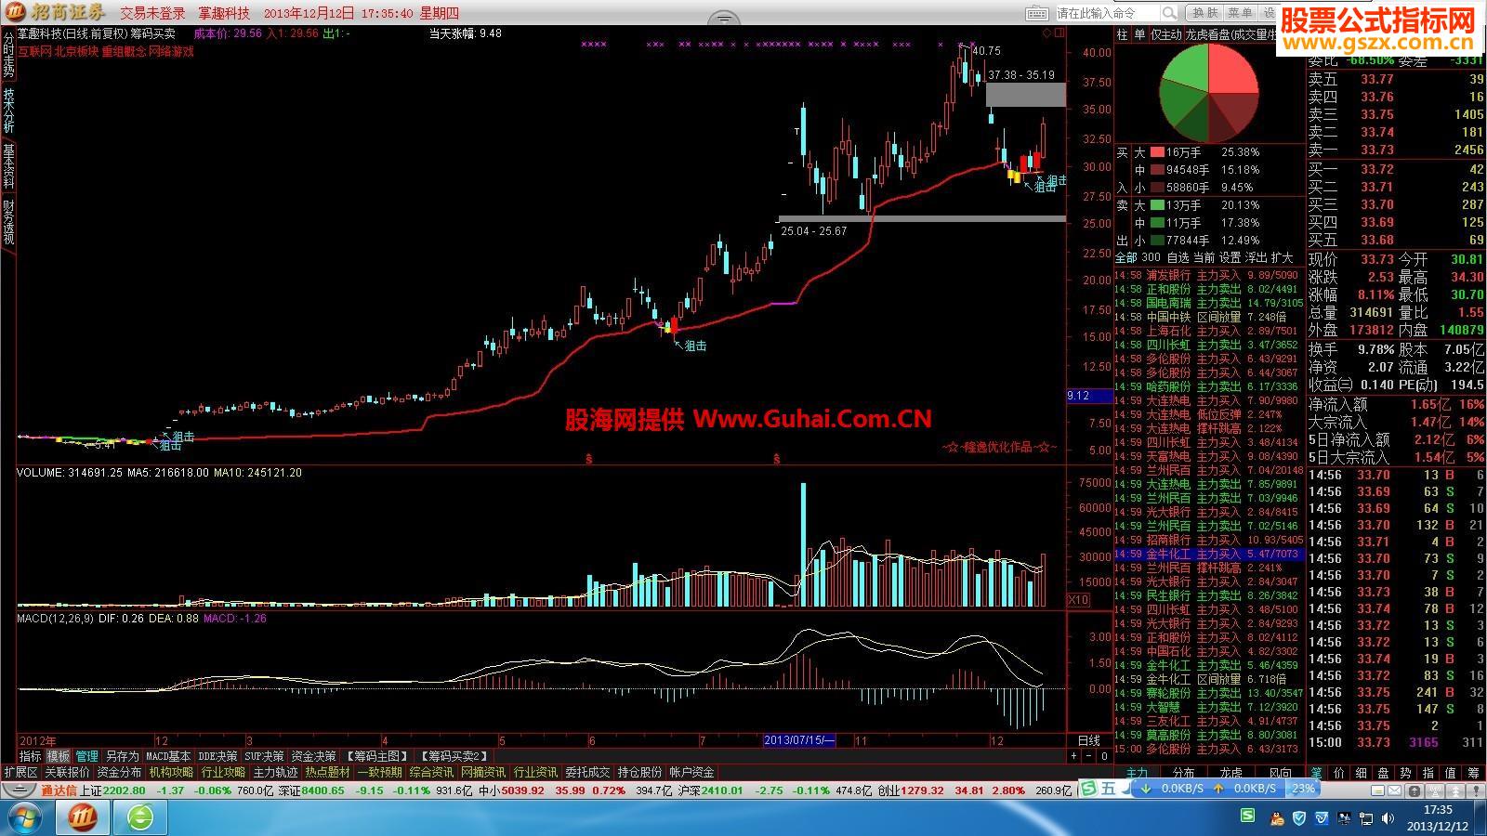The height and width of the screenshot is (836, 1487).
Task: Click the exclamation icon in status bar
Action: (1477, 789)
